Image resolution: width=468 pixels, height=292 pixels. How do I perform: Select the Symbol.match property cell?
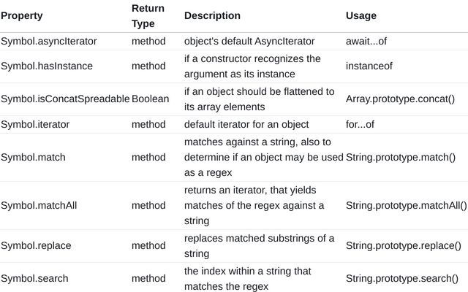click(34, 157)
